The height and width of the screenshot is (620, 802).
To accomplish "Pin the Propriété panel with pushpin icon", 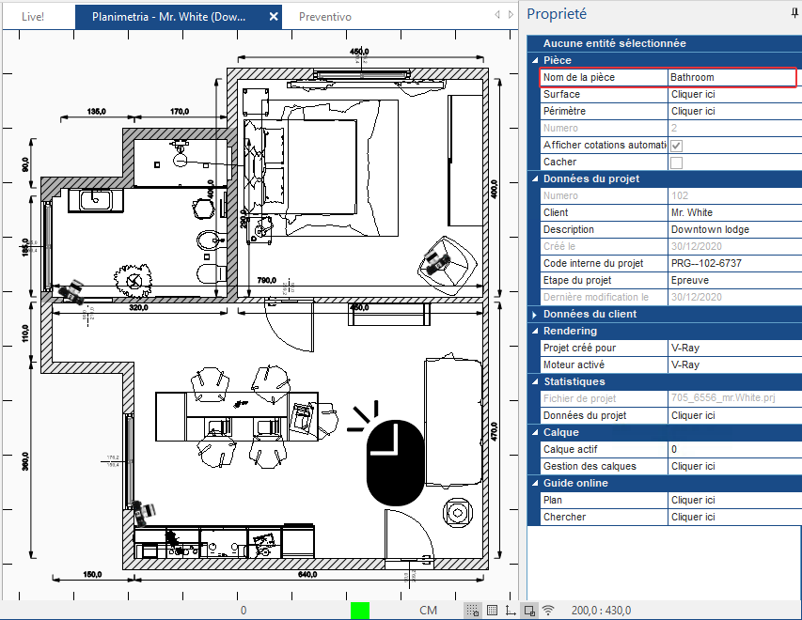I will 794,13.
